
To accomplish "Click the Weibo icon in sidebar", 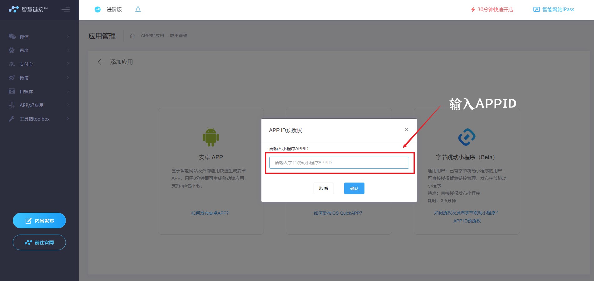I will [12, 78].
